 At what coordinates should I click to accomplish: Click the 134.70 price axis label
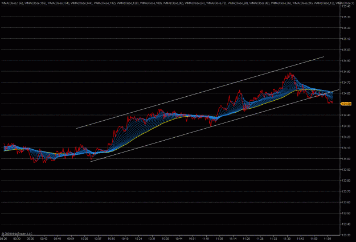(346, 83)
